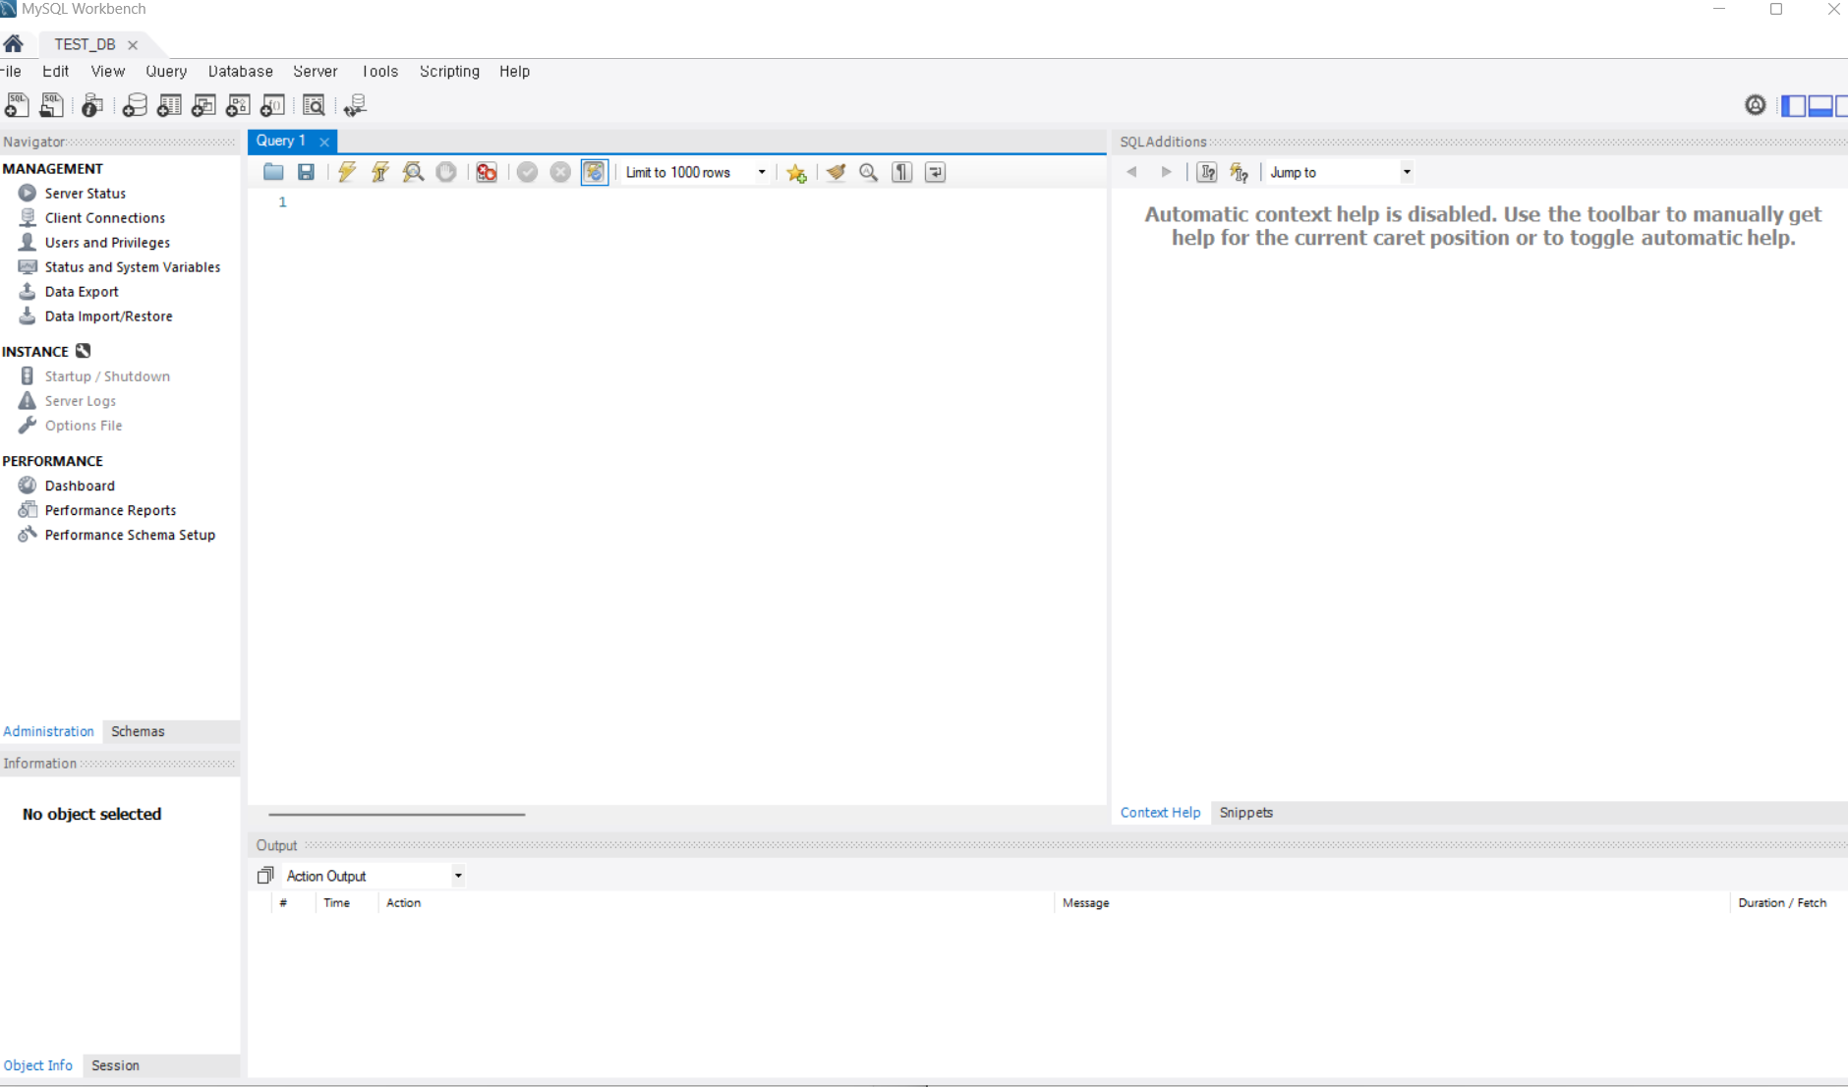
Task: Create a new stored procedure
Action: click(238, 105)
